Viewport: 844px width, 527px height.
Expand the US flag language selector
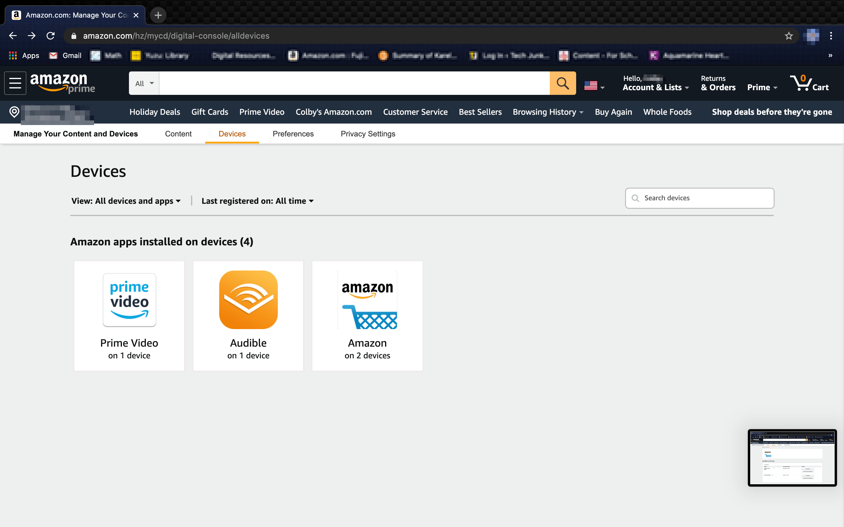pos(594,85)
